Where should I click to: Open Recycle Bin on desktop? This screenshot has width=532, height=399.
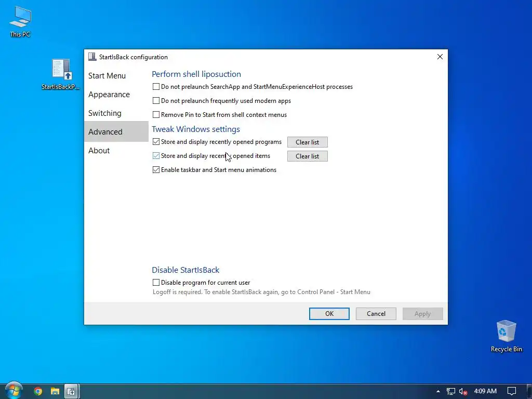click(506, 336)
